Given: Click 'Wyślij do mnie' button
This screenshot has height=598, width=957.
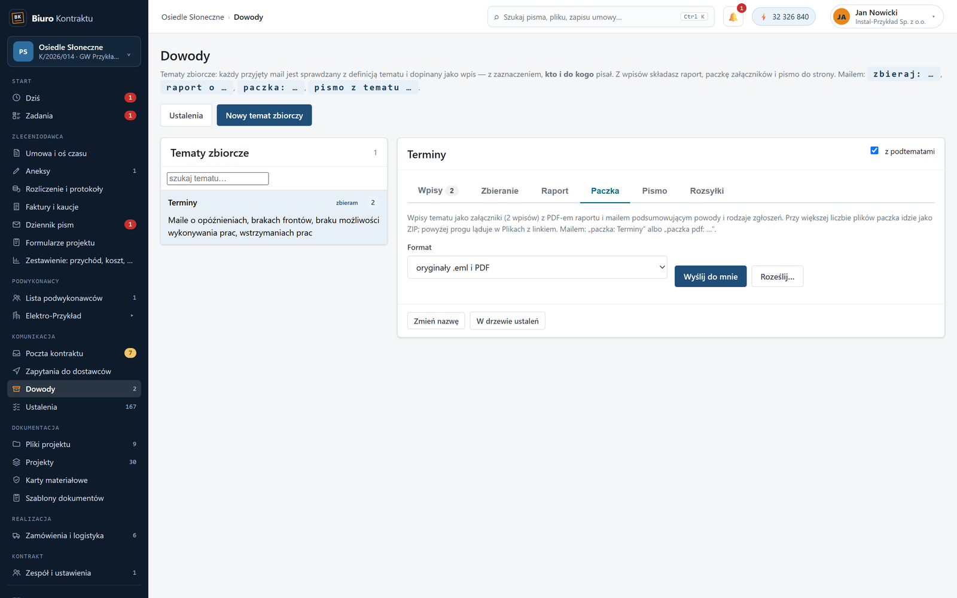Looking at the screenshot, I should (x=711, y=276).
